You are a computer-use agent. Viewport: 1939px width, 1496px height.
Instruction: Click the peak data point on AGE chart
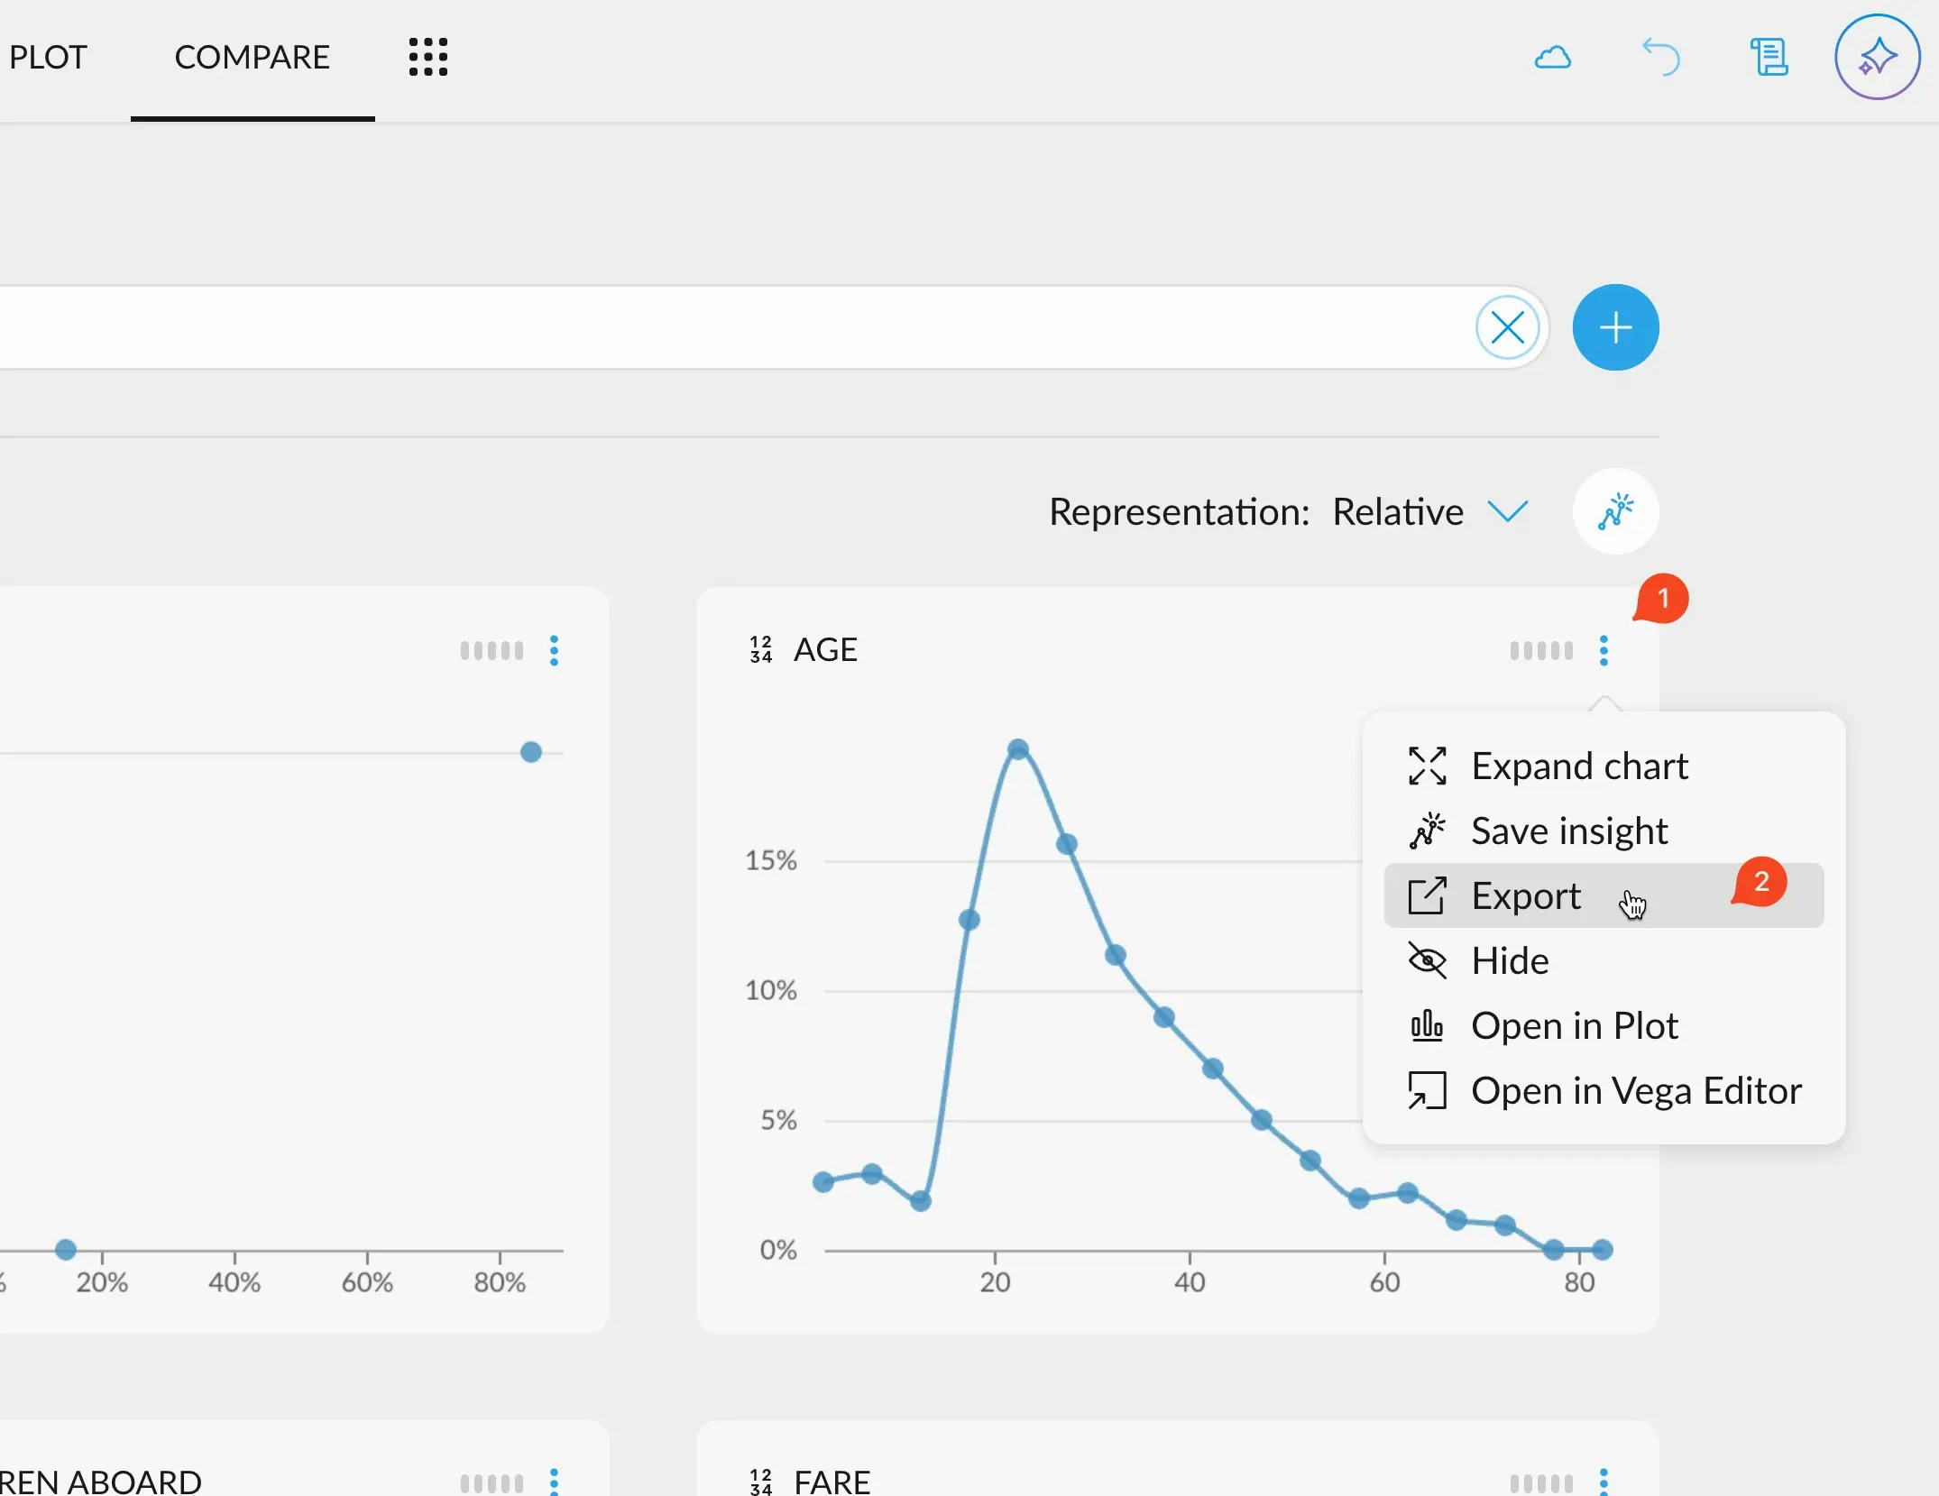point(1017,749)
